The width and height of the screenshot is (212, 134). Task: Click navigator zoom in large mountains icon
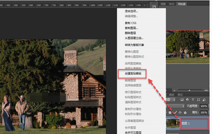click(206, 90)
